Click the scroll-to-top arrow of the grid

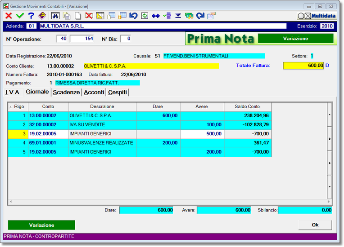tap(329, 115)
